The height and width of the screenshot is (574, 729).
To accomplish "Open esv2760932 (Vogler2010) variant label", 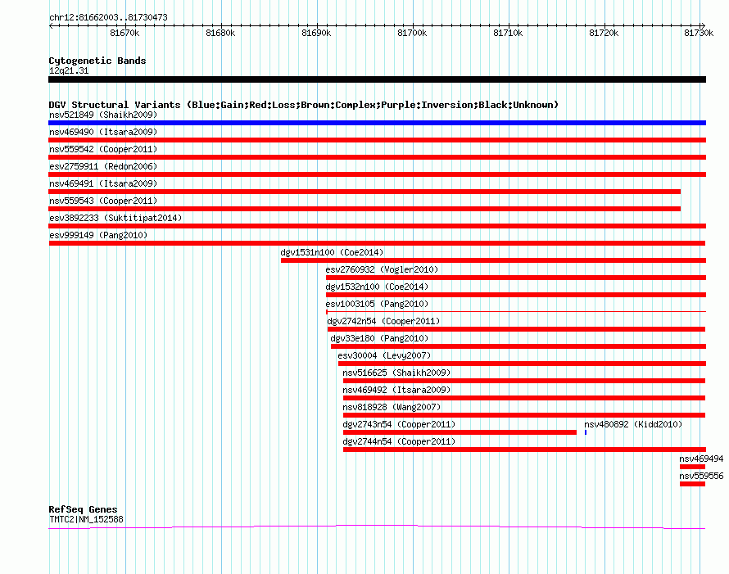I will pyautogui.click(x=382, y=269).
